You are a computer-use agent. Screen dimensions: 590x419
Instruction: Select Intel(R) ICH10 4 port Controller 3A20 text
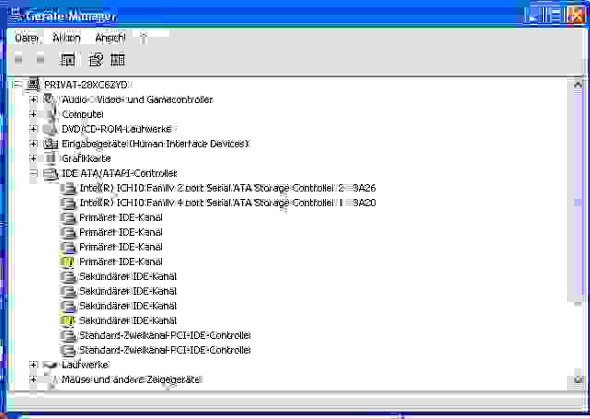point(227,203)
